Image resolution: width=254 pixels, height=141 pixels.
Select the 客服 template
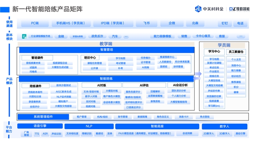[222, 36]
